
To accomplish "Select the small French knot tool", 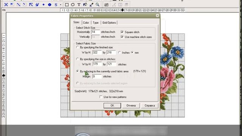I will [x=43, y=5].
